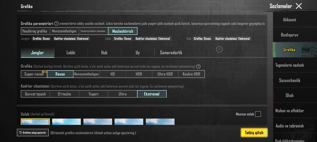Choose HD graphics quality
This screenshot has height=142, width=317.
(113, 74)
